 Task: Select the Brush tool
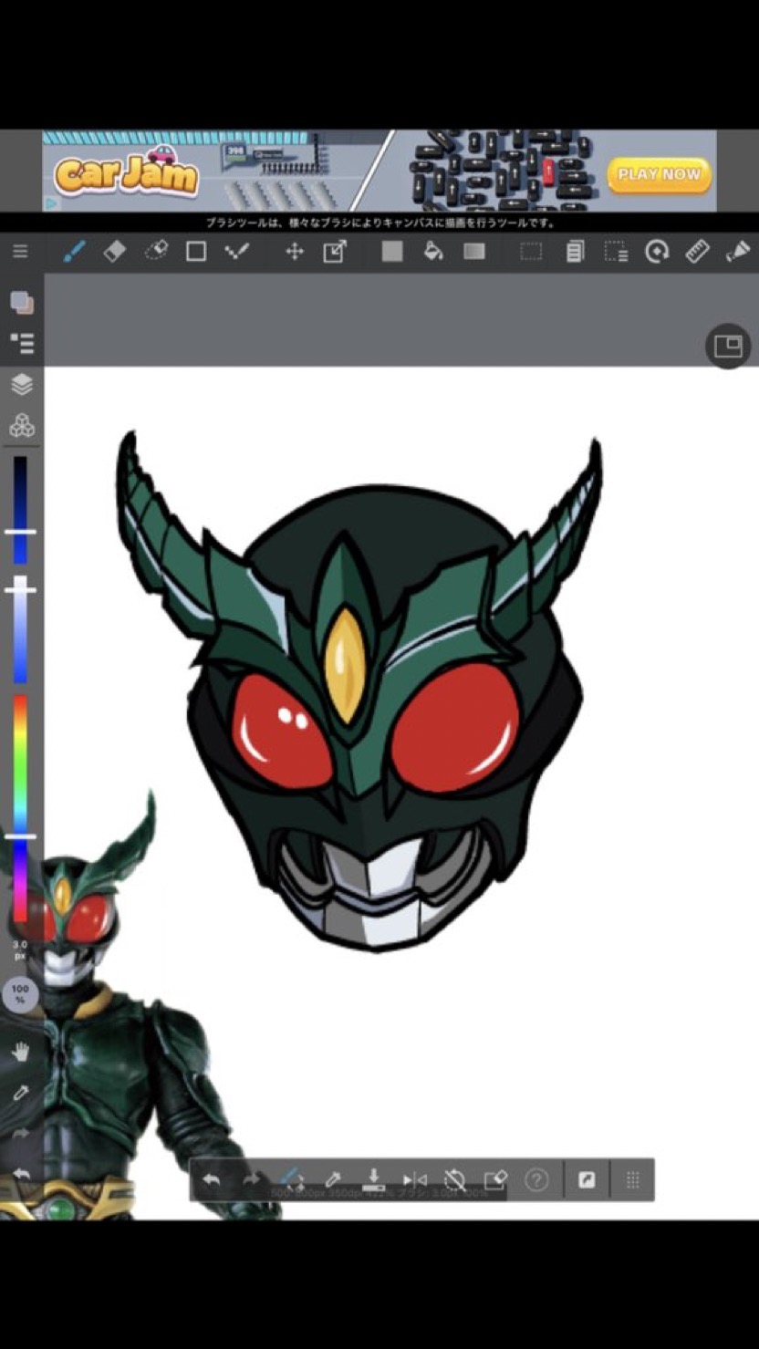click(74, 252)
